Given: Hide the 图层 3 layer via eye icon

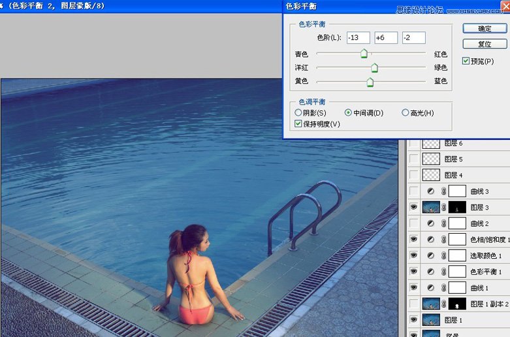Looking at the screenshot, I should pyautogui.click(x=413, y=207).
